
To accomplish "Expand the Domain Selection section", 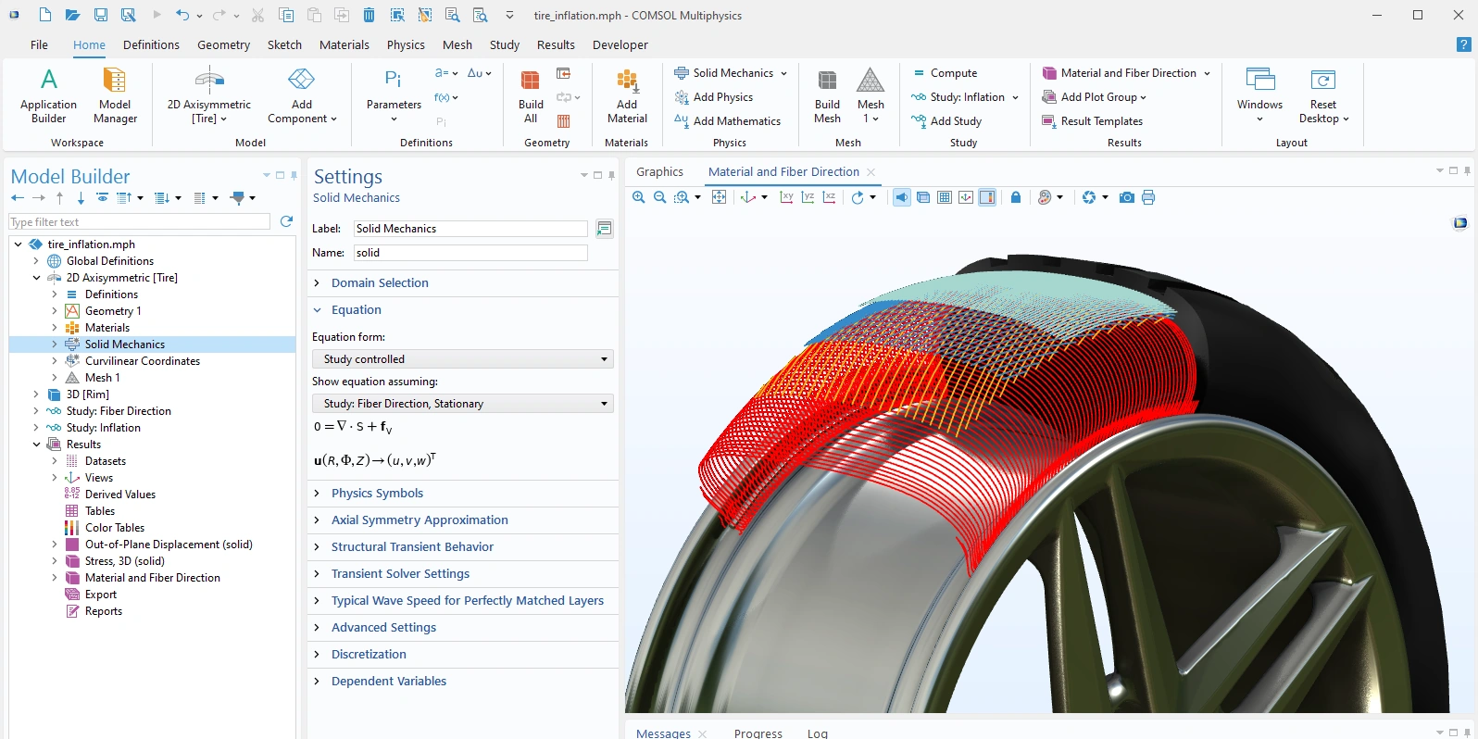I will (x=380, y=283).
